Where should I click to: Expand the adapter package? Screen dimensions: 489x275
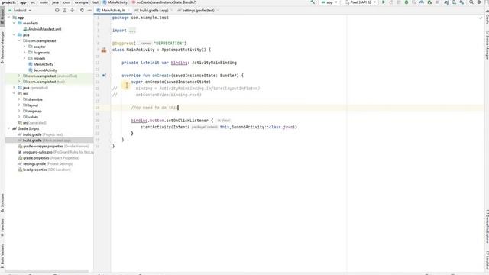24,47
